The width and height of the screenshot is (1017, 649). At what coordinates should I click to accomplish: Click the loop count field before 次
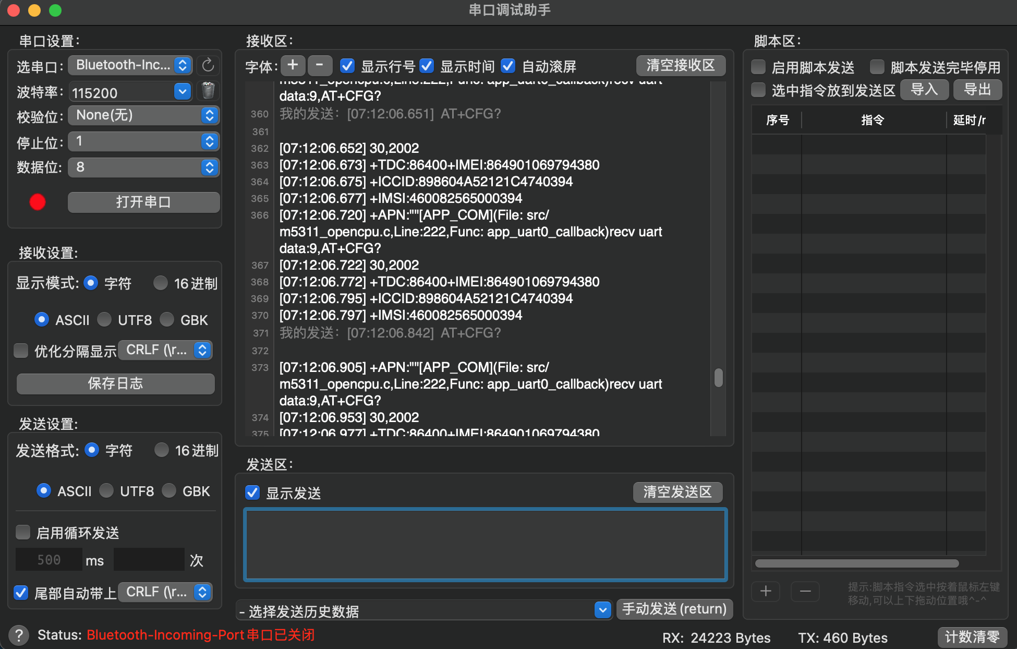point(149,560)
